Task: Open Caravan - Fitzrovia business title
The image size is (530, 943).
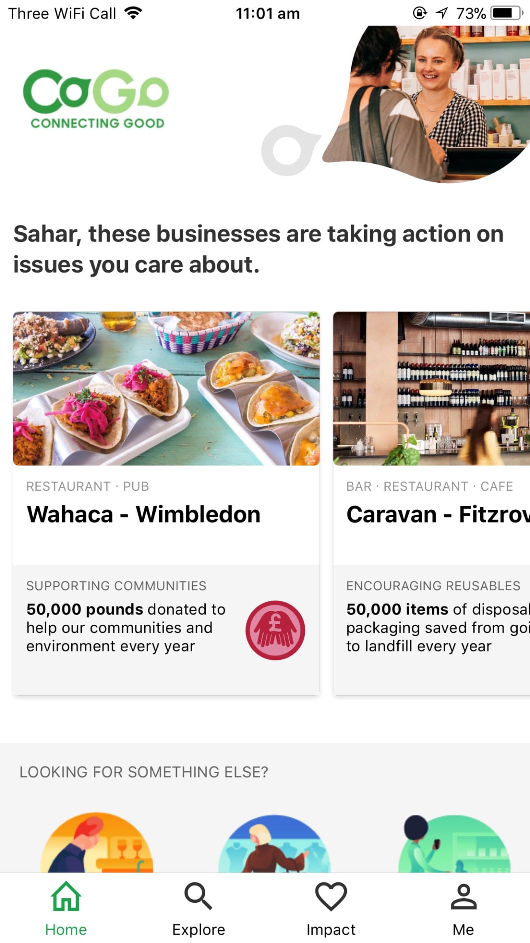Action: click(x=438, y=514)
